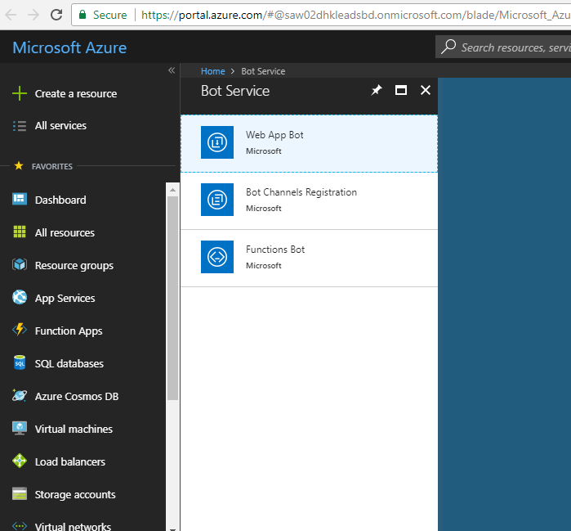
Task: Open All services menu item
Action: [60, 126]
